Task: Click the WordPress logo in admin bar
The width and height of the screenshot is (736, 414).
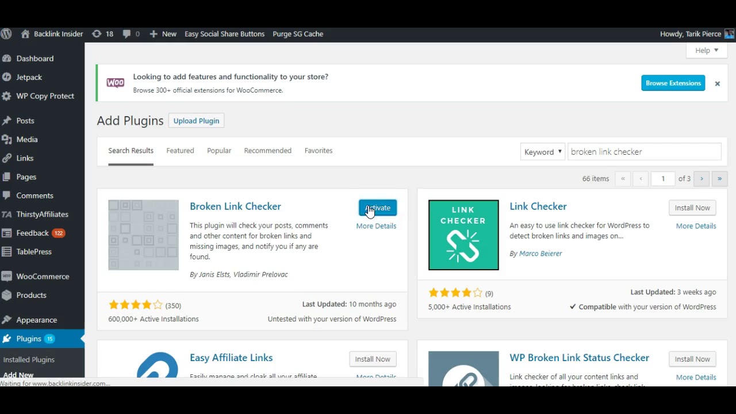Action: (6, 34)
